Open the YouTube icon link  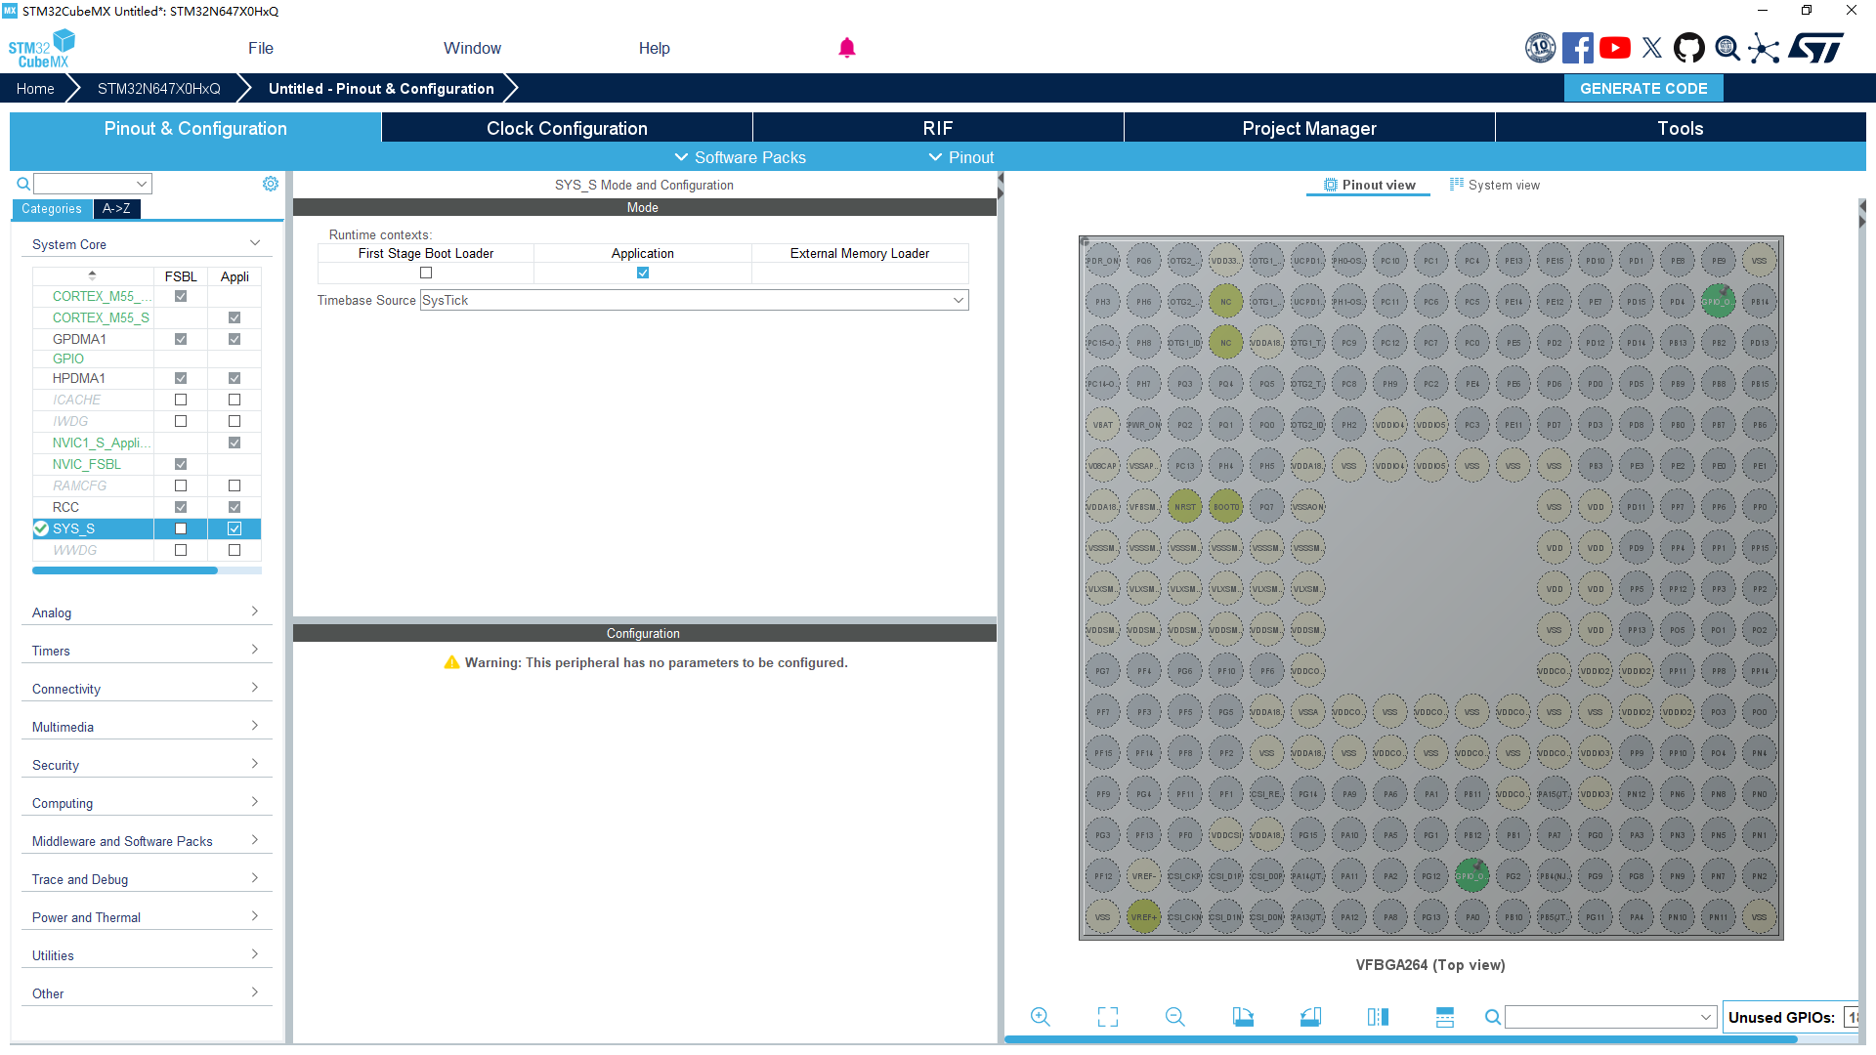(1615, 48)
